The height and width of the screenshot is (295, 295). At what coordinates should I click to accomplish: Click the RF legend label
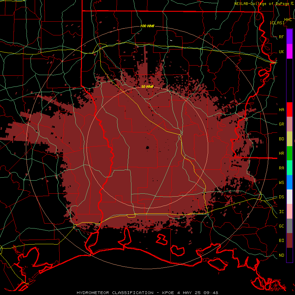pos(281,37)
